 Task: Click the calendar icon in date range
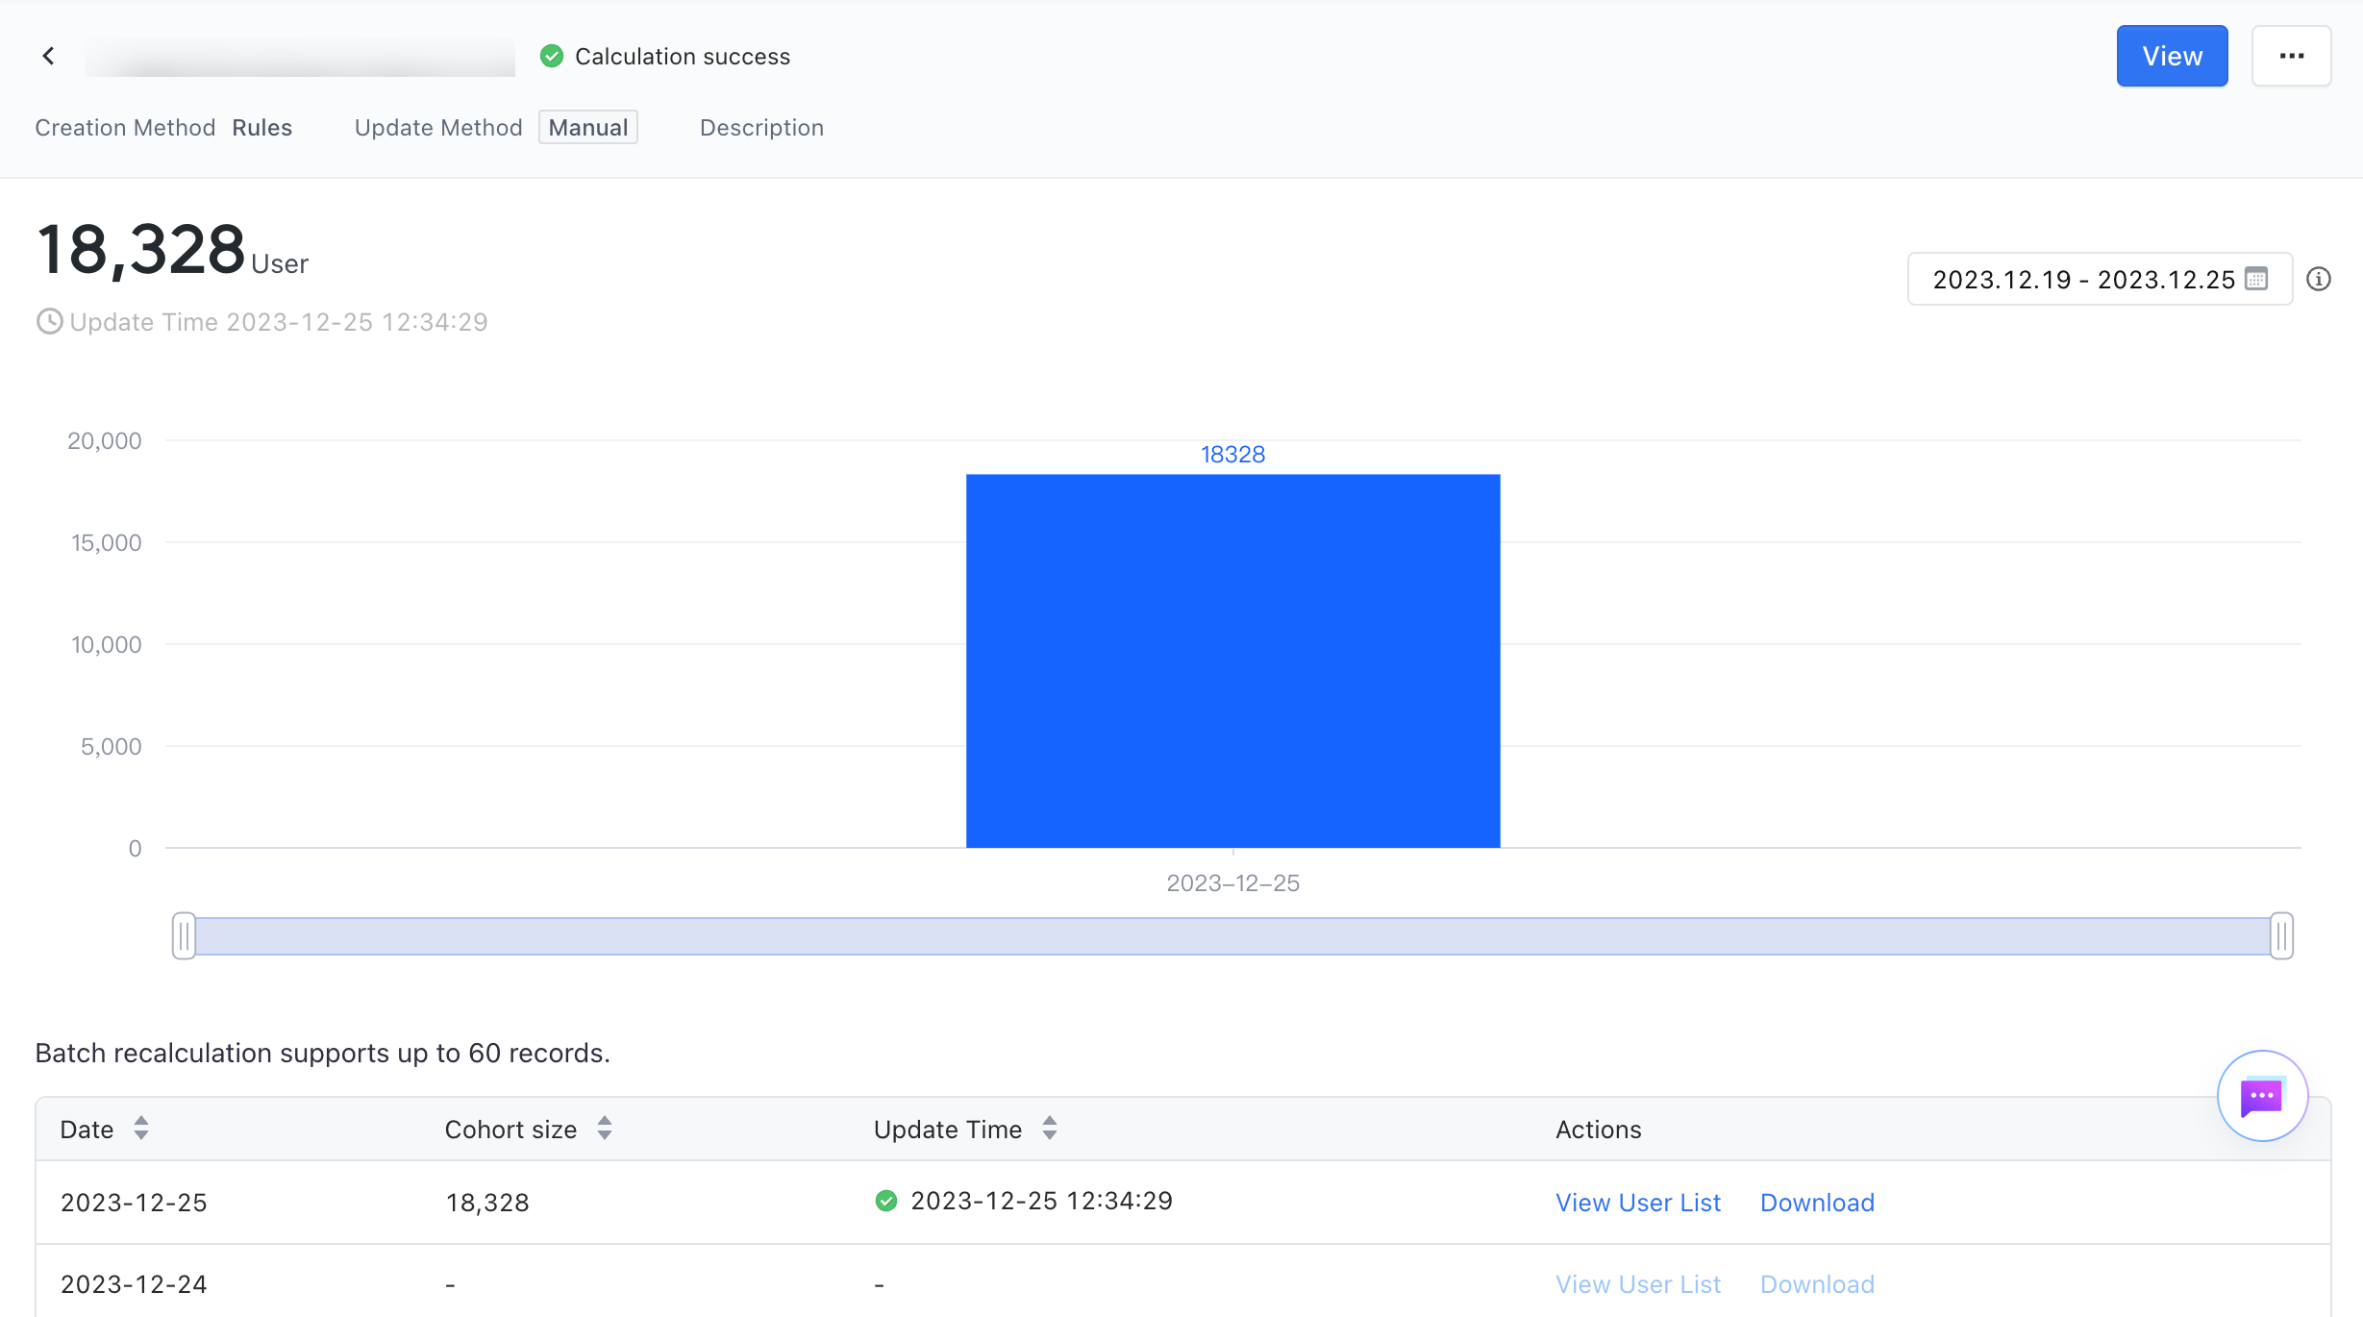point(2256,279)
